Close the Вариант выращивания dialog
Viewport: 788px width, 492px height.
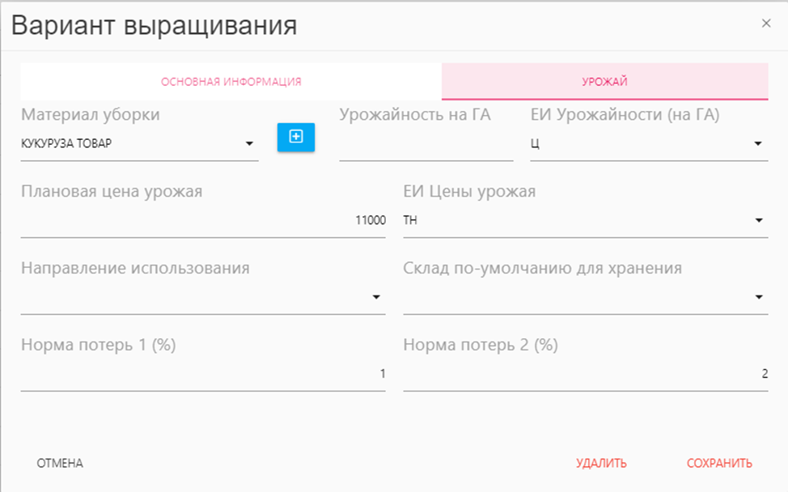click(766, 23)
